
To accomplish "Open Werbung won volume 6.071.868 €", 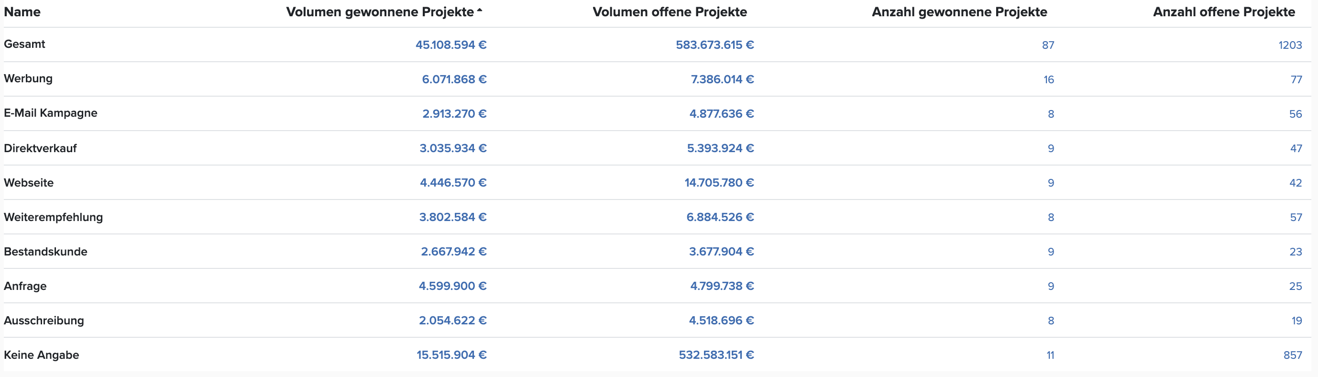I will tap(454, 79).
